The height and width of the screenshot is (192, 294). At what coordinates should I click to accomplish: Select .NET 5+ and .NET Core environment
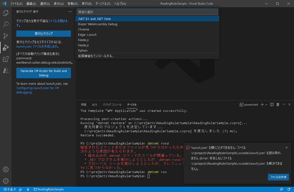(x=147, y=19)
